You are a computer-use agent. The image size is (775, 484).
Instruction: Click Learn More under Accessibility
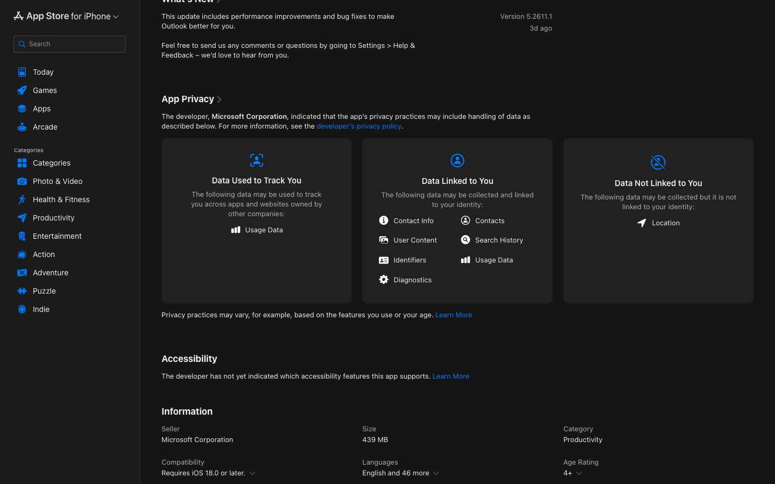[451, 376]
